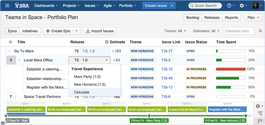Click the Import Issues button
The width and height of the screenshot is (265, 125).
100,31
